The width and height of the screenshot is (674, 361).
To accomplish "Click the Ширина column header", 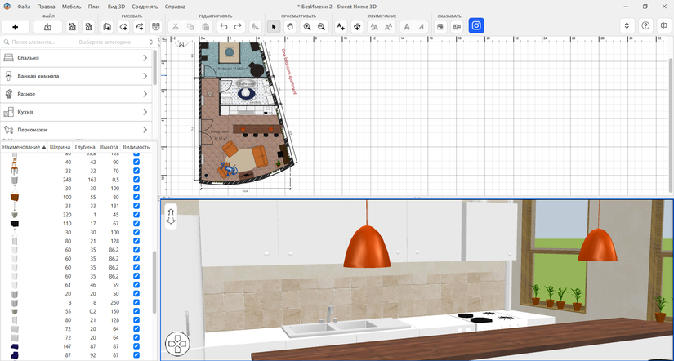I will coord(60,147).
